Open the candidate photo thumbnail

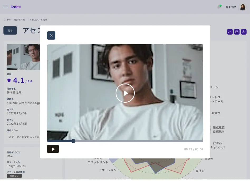[x=23, y=57]
